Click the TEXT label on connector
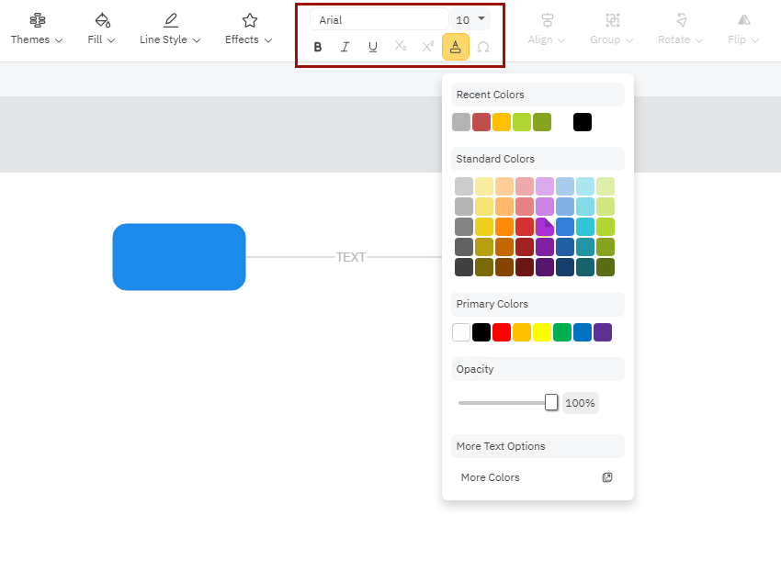The width and height of the screenshot is (781, 571). (x=351, y=257)
